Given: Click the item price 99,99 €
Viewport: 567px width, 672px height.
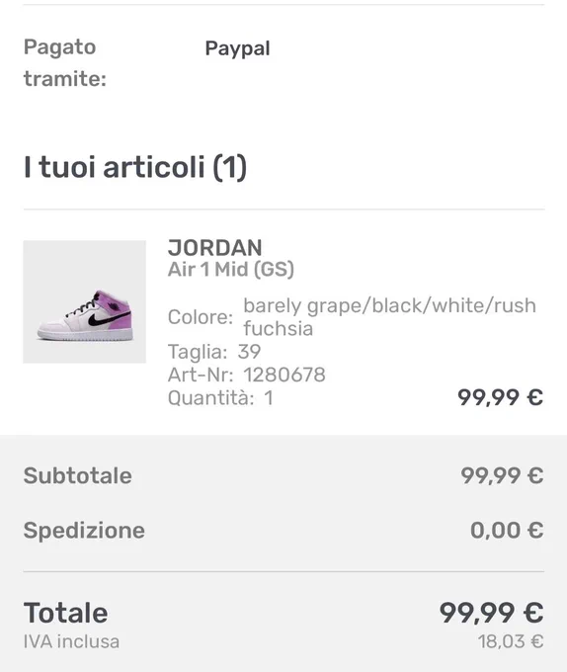Looking at the screenshot, I should 500,397.
